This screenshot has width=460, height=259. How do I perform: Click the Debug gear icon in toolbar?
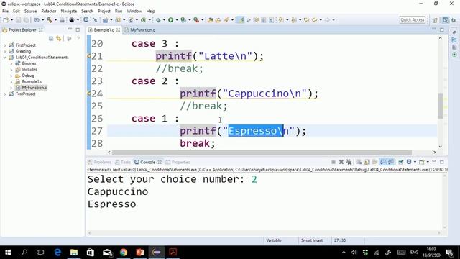[x=158, y=20]
